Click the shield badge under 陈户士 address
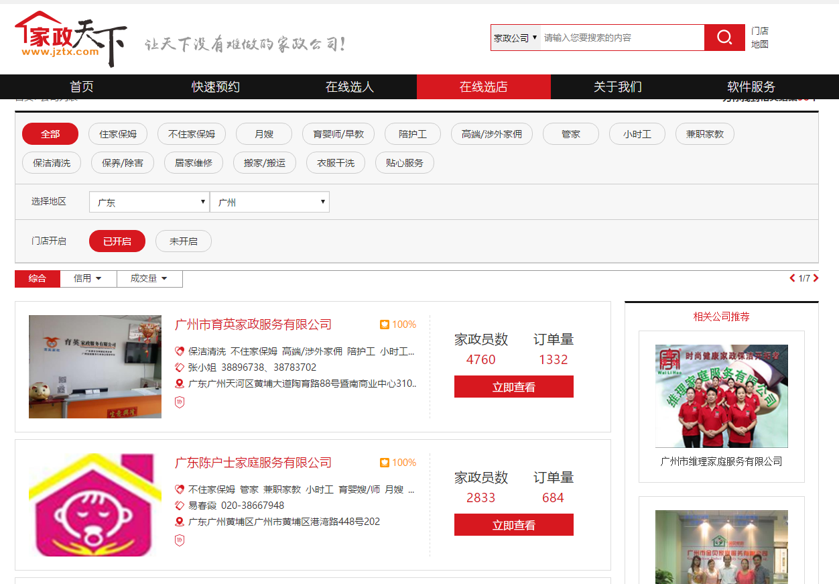 [179, 540]
